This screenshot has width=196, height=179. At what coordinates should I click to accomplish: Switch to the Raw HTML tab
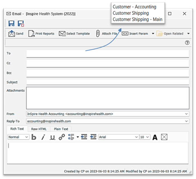(39, 129)
